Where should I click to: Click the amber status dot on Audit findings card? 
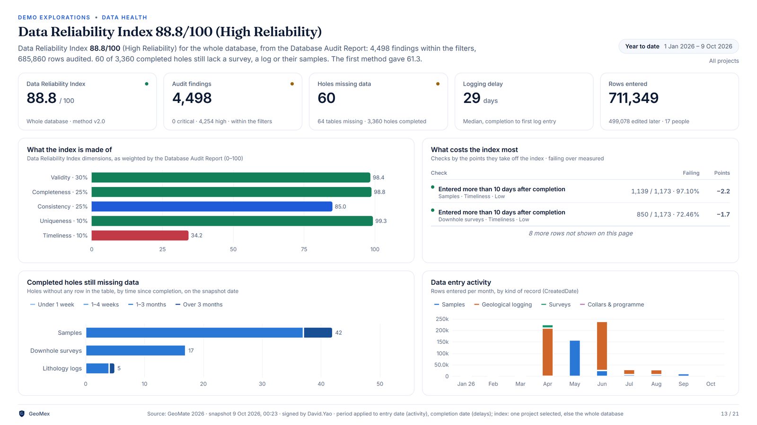pos(292,84)
